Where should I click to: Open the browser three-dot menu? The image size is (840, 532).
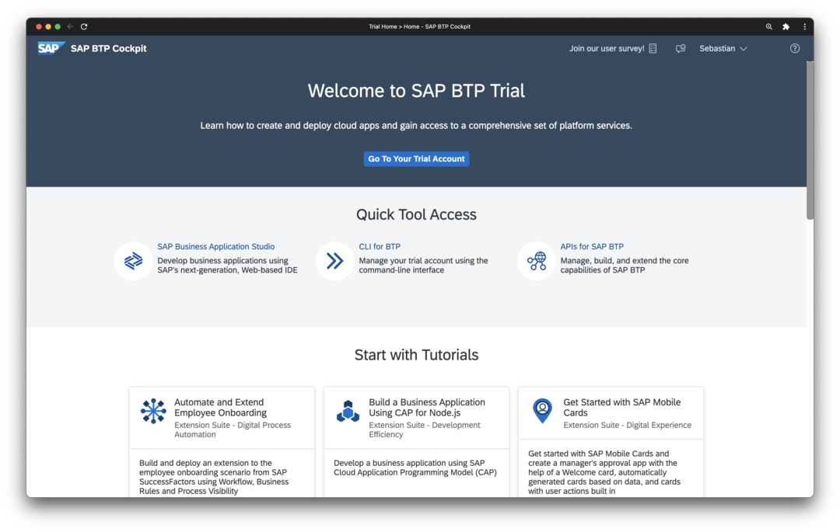coord(804,26)
